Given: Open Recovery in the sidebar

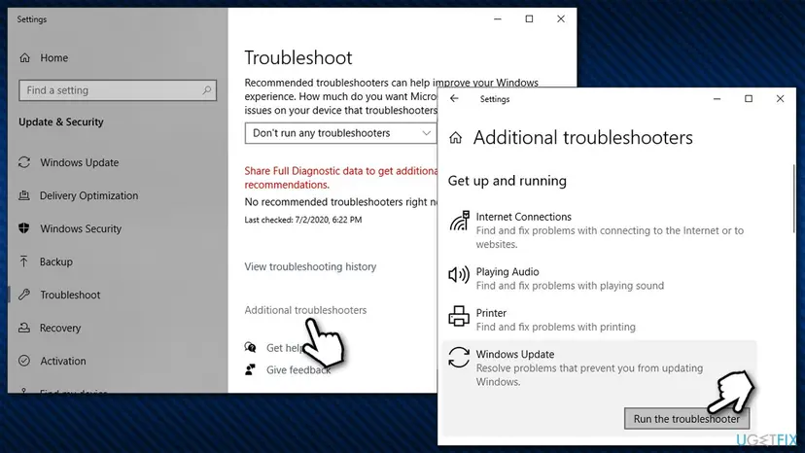Looking at the screenshot, I should 60,328.
